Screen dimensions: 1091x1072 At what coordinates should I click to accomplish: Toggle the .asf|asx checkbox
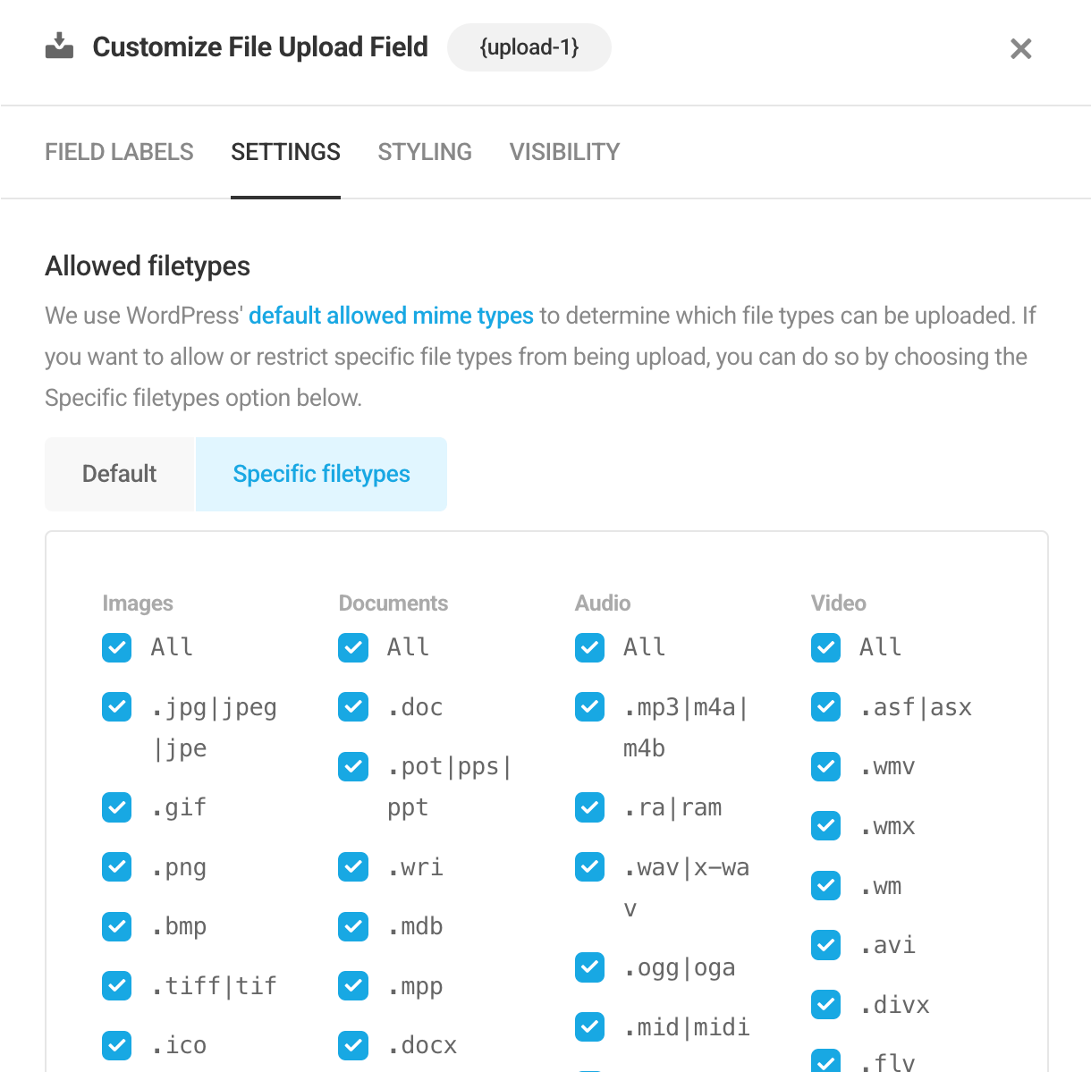tap(826, 707)
